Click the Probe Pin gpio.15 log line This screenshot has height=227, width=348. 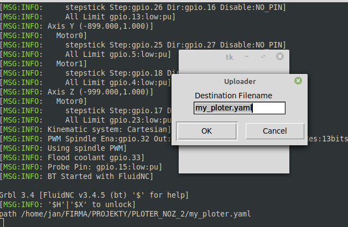click(x=81, y=167)
